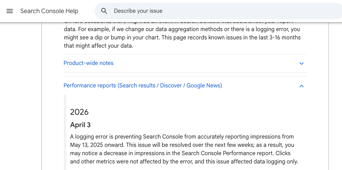342x170 pixels.
Task: Click the word 'Discover' in section title
Action: click(x=171, y=86)
